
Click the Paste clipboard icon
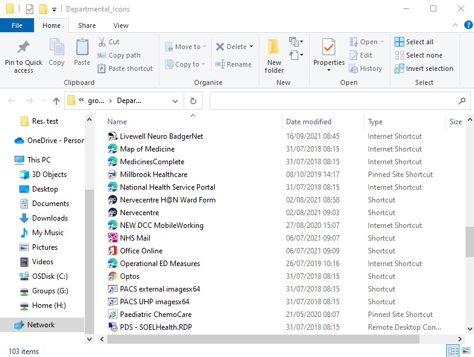(x=82, y=47)
